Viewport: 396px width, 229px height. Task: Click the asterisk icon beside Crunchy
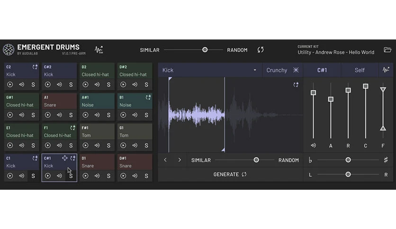(x=296, y=70)
